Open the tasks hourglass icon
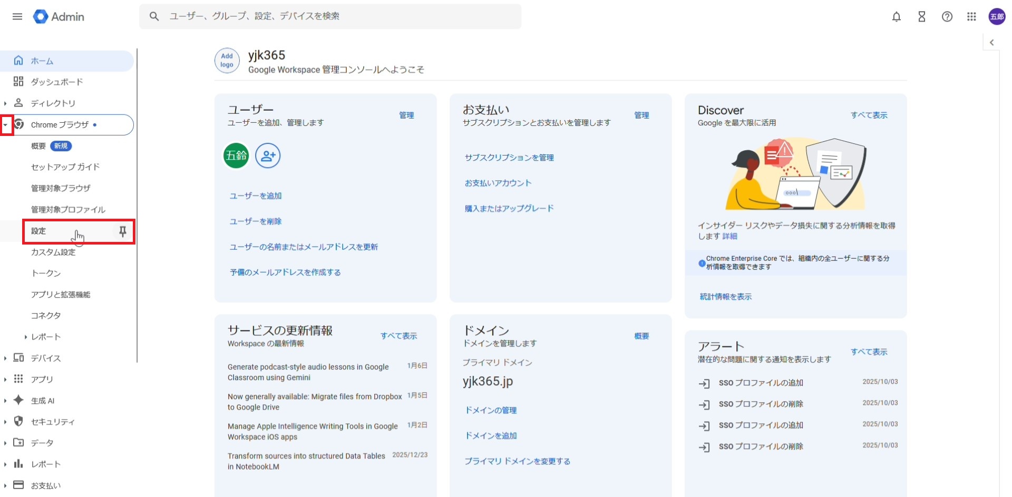 point(921,17)
